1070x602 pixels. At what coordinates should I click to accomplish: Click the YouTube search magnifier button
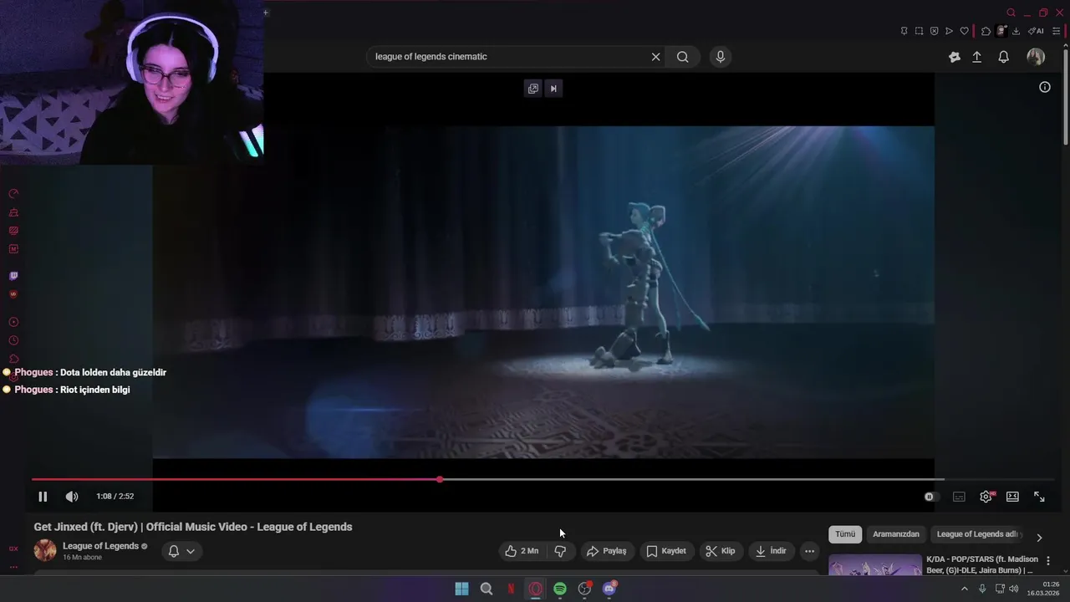point(683,57)
